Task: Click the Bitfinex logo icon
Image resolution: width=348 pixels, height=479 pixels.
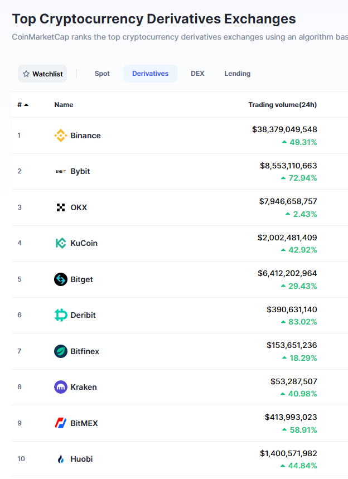Action: click(61, 351)
